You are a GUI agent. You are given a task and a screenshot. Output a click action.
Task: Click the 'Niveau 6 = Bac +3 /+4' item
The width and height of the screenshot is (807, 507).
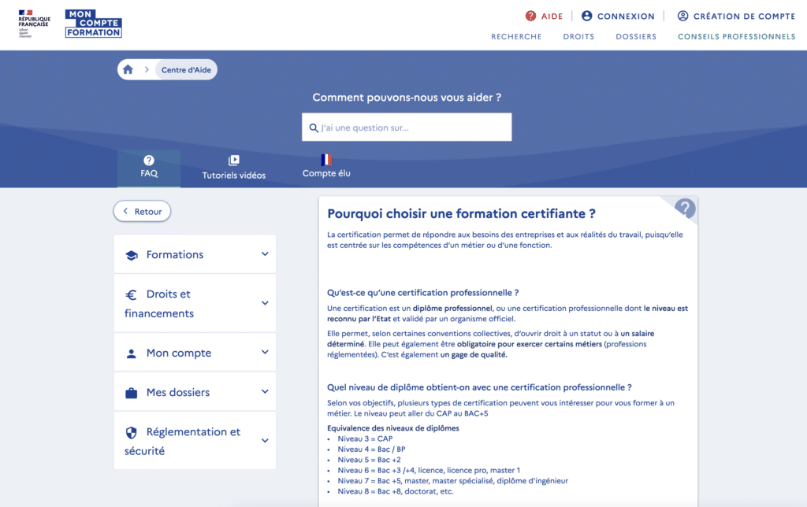[x=429, y=470]
